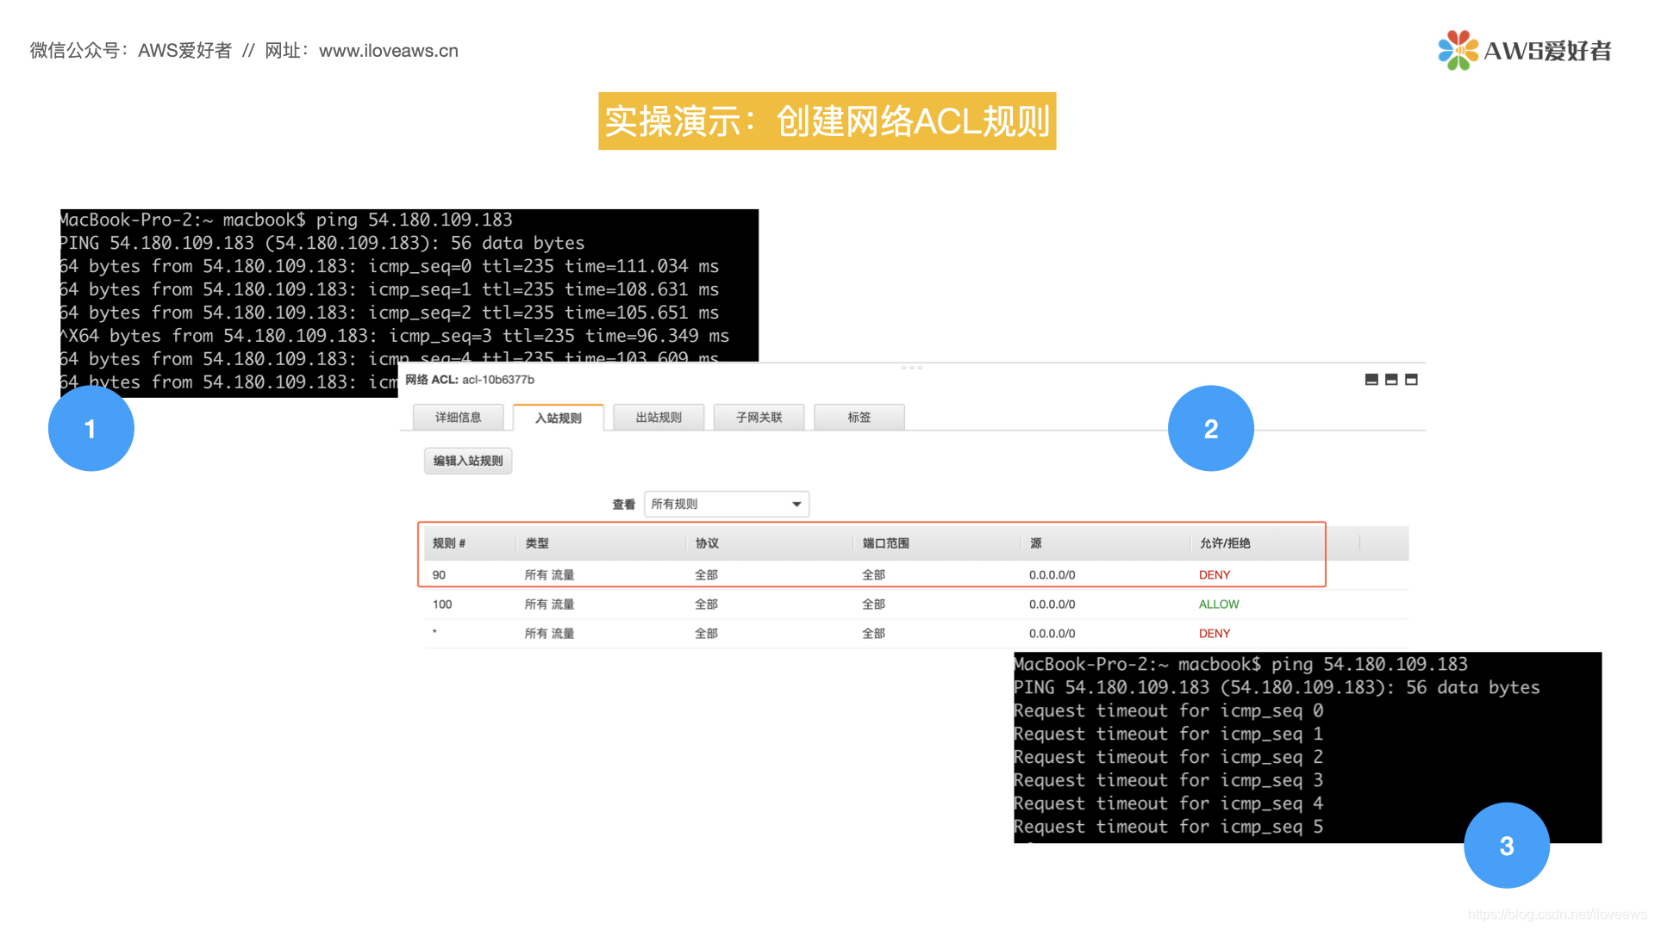Click the panel resize drag handle dots
The width and height of the screenshot is (1655, 930).
point(911,368)
